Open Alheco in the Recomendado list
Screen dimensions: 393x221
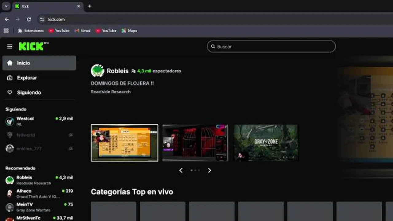39,194
